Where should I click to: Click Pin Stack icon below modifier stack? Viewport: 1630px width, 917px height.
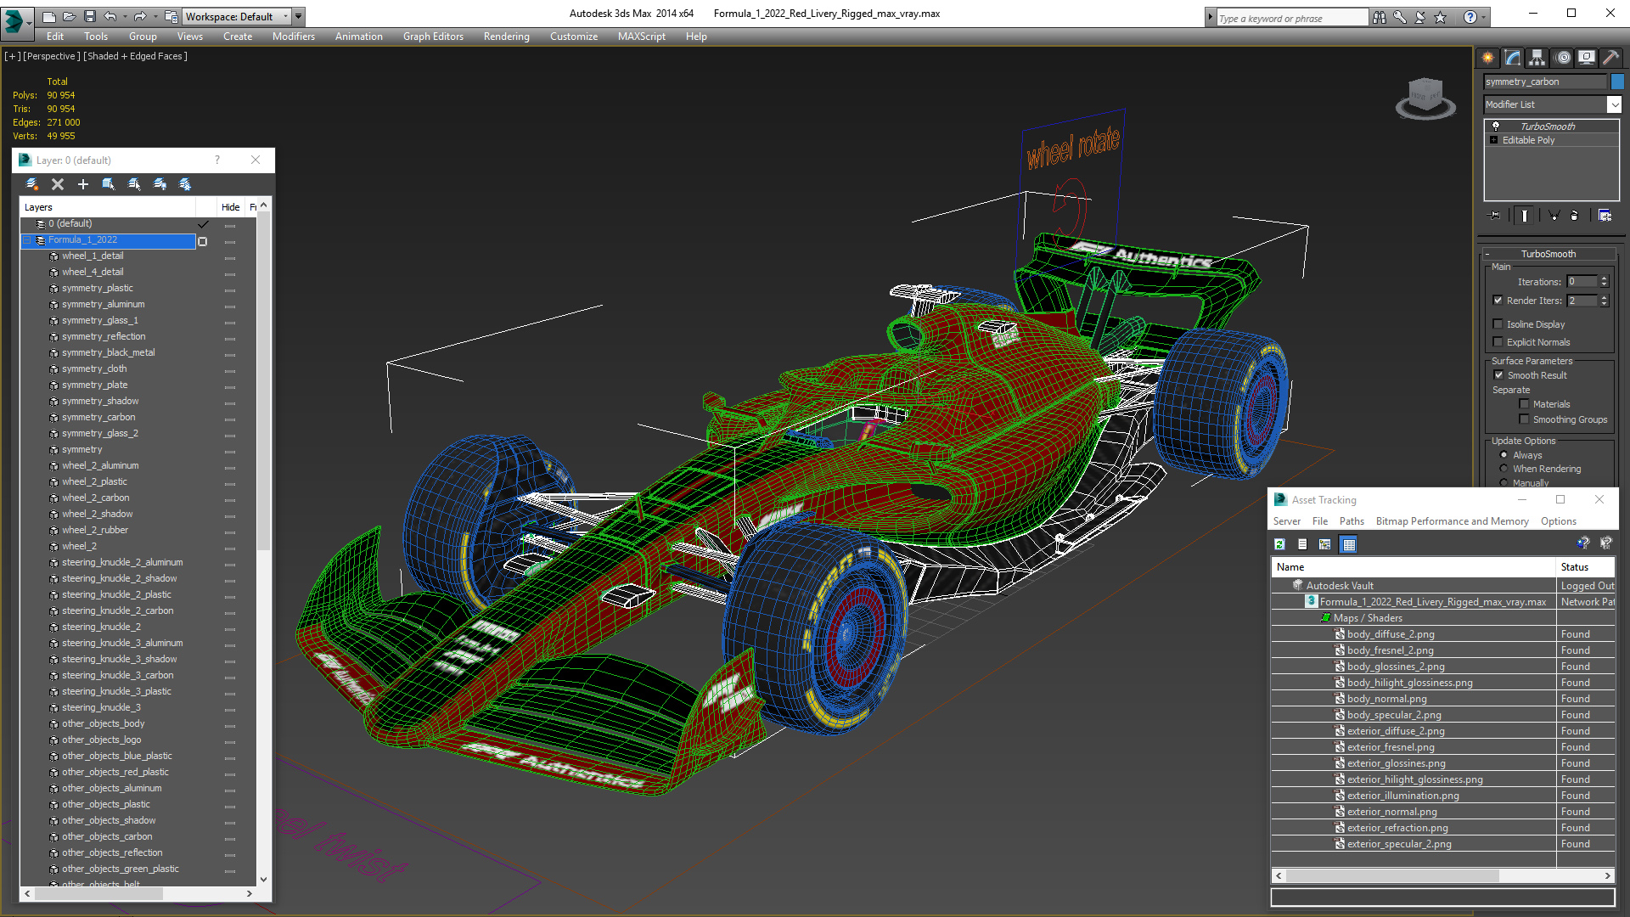click(x=1495, y=216)
